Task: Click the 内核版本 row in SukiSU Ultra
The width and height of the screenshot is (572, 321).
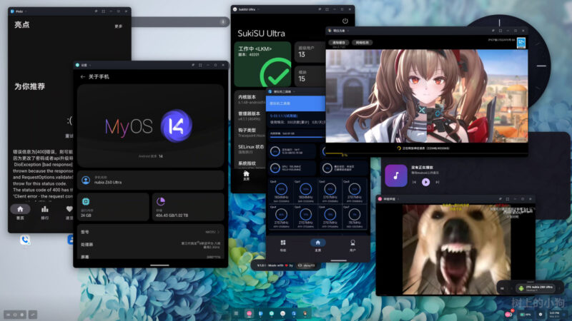Action: tap(252, 99)
